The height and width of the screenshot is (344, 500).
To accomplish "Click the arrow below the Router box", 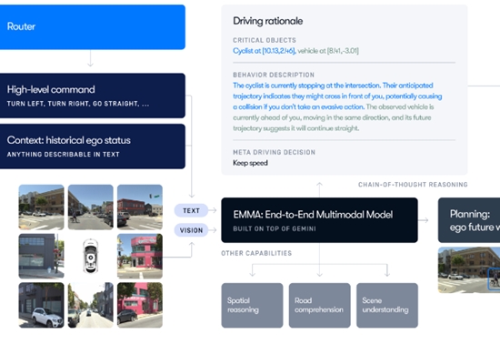I will tap(90, 58).
